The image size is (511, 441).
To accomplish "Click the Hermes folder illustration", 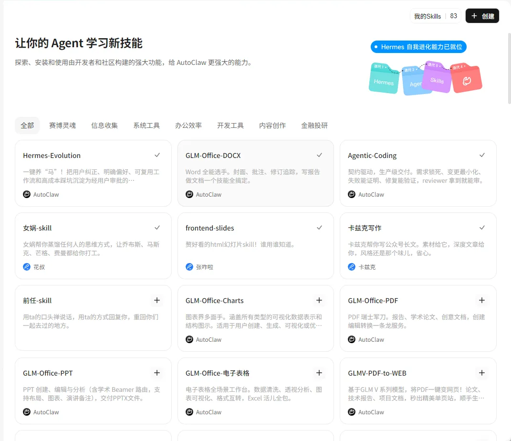I will 383,78.
